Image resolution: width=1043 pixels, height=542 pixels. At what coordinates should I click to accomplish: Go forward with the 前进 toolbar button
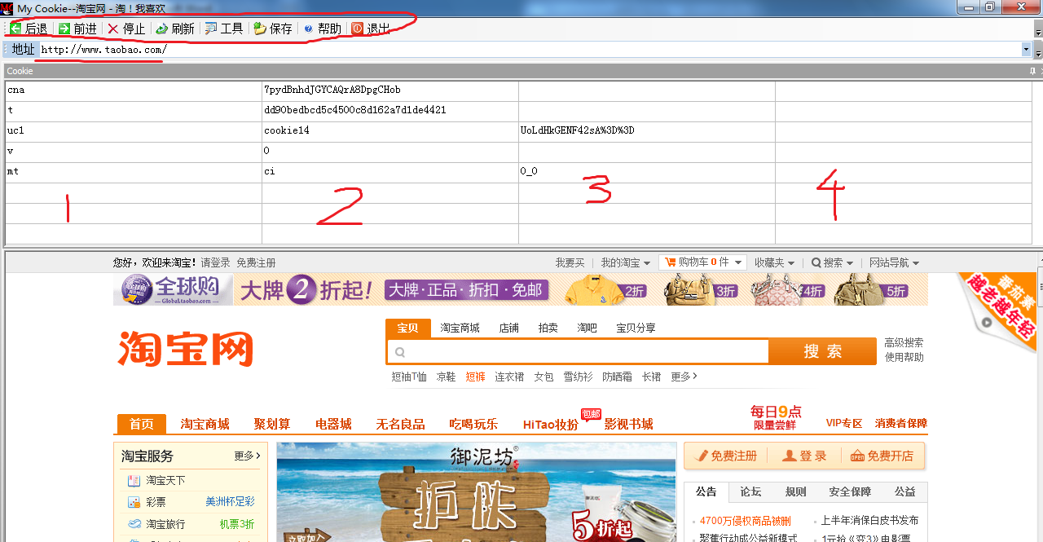pos(77,29)
